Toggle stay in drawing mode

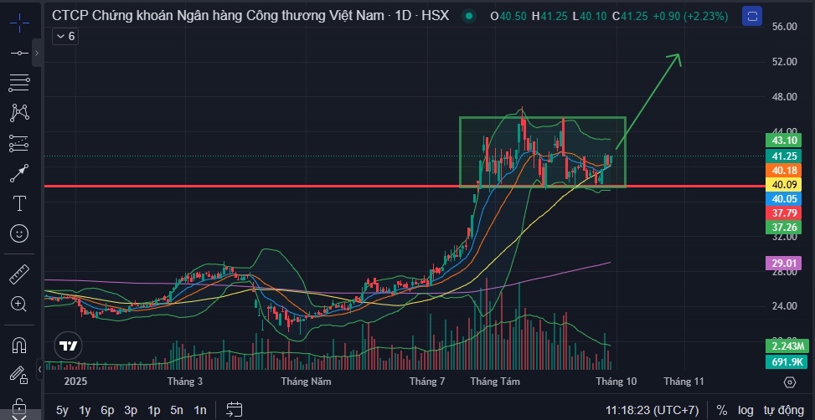pos(19,374)
